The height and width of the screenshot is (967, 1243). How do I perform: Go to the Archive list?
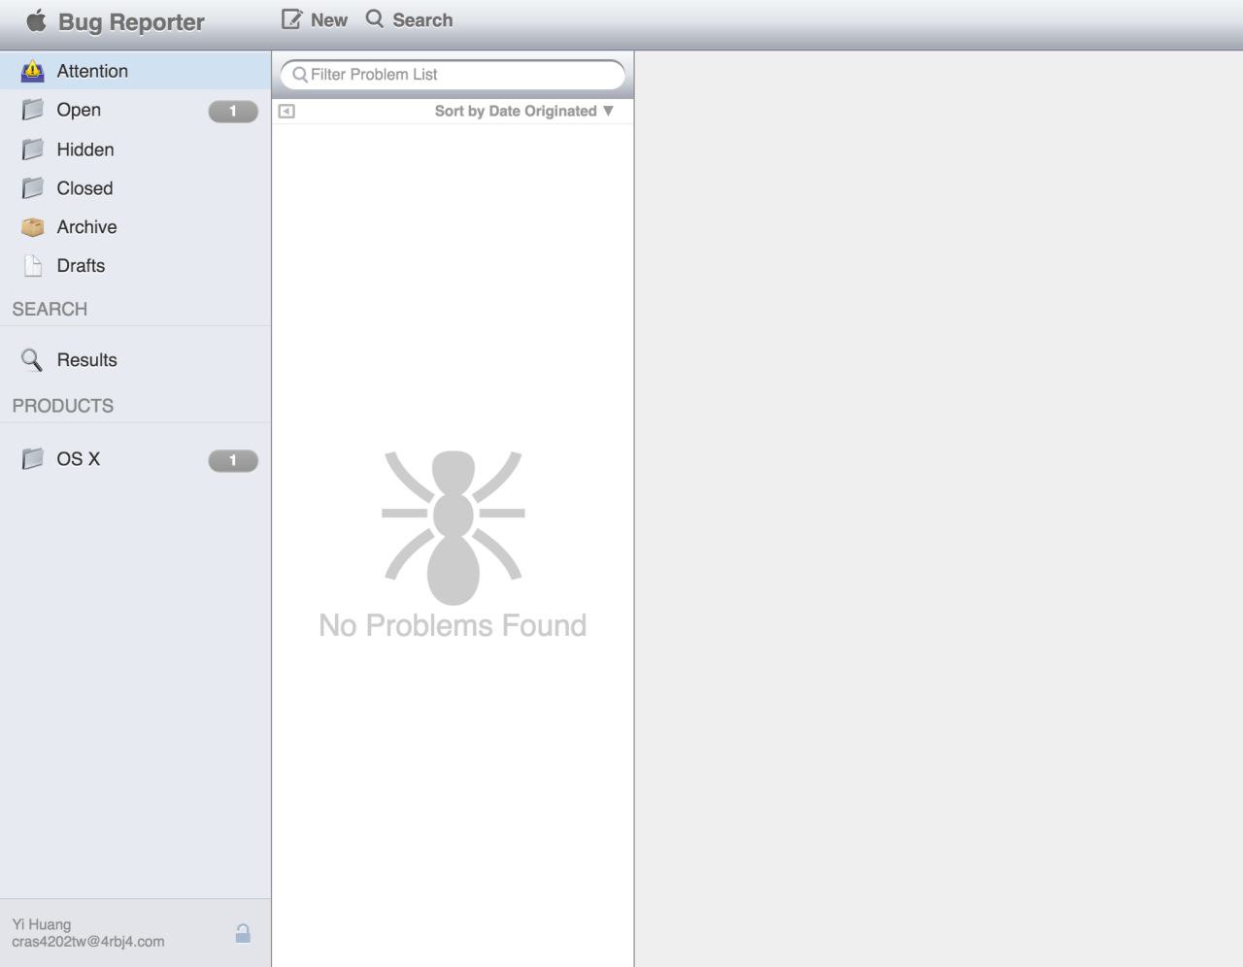click(136, 227)
